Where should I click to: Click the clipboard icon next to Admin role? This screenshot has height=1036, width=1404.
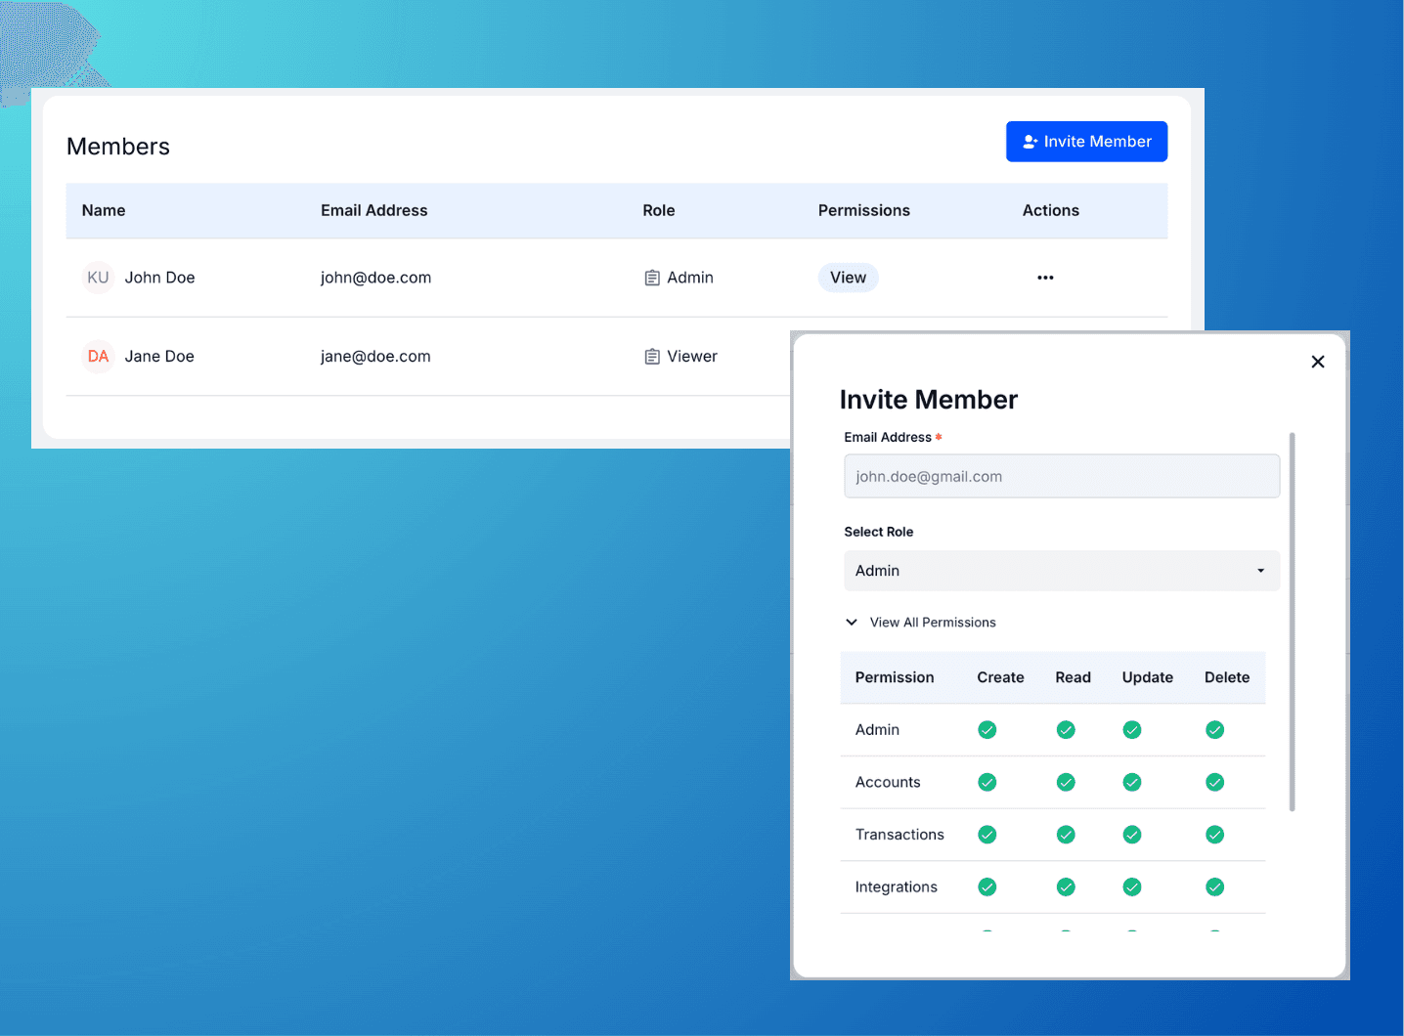652,279
